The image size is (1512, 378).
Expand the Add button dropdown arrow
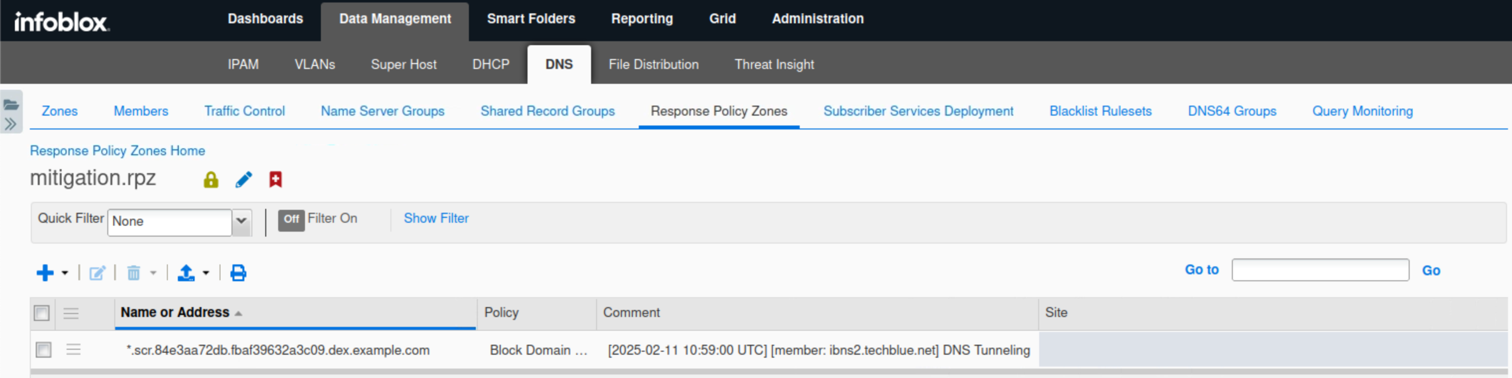65,273
